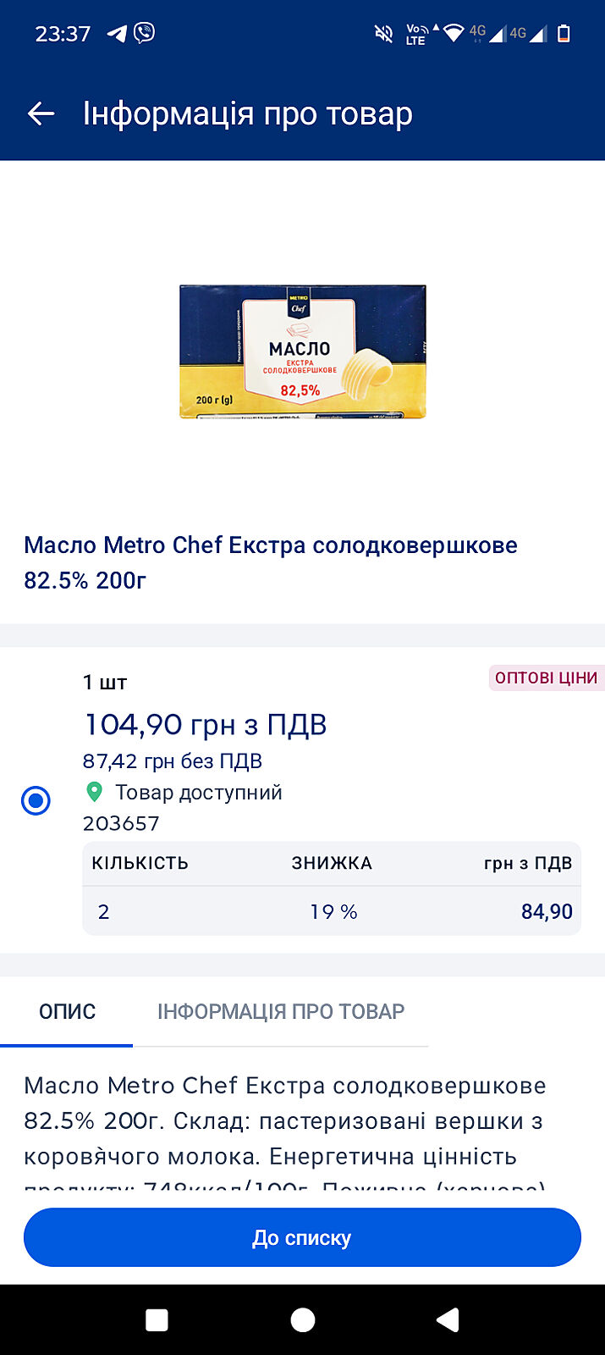Screen dimensions: 605x1355
Task: Tap the ОПТОВІ ЦІНИ badge
Action: 546,677
